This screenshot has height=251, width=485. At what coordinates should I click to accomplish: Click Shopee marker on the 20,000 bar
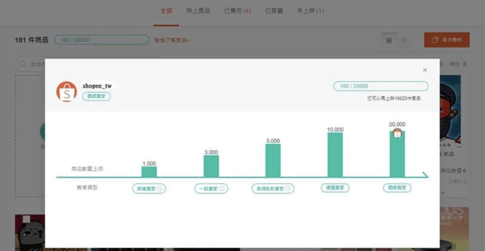(397, 134)
